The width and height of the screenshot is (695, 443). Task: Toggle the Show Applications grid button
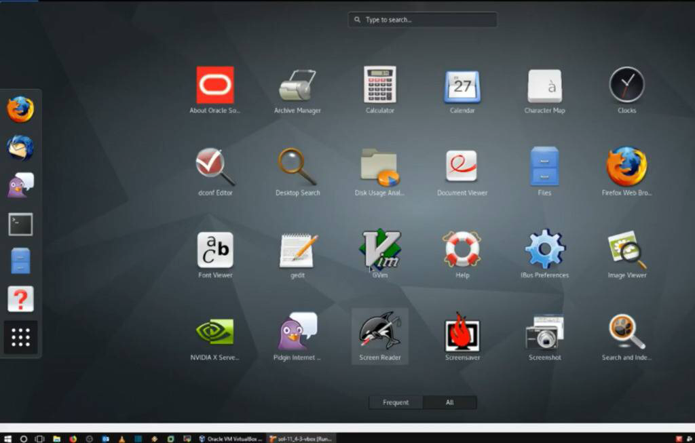coord(20,337)
